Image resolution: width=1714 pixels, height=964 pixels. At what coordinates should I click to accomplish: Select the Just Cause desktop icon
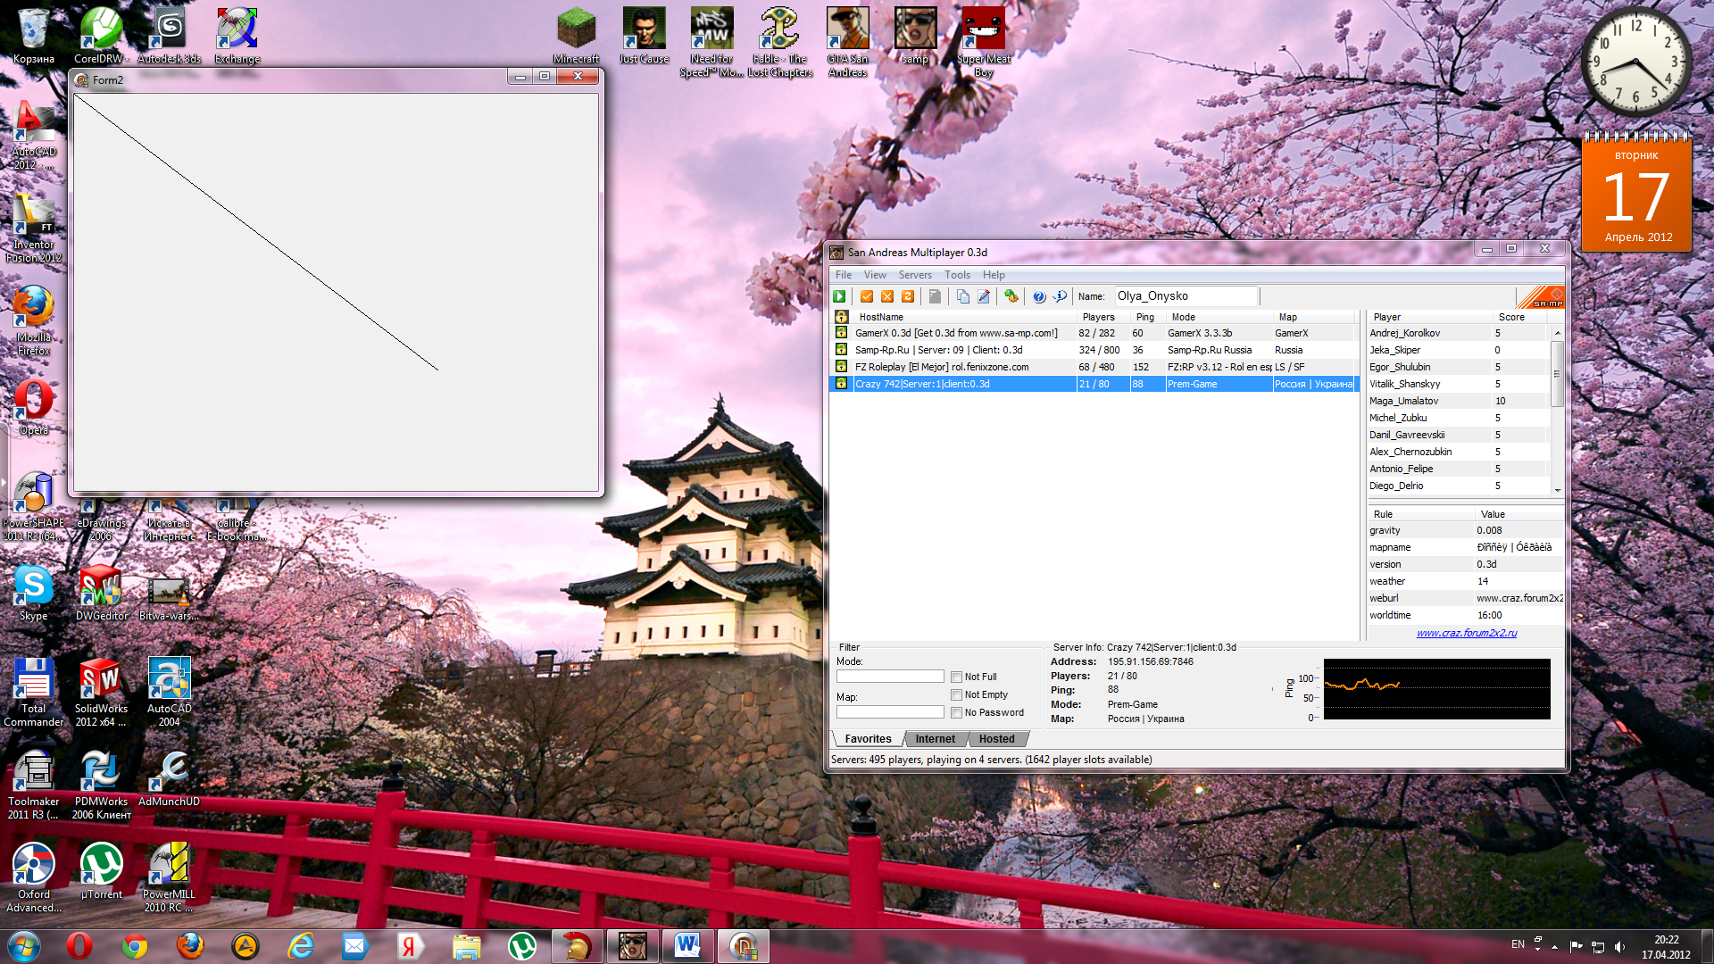click(644, 37)
